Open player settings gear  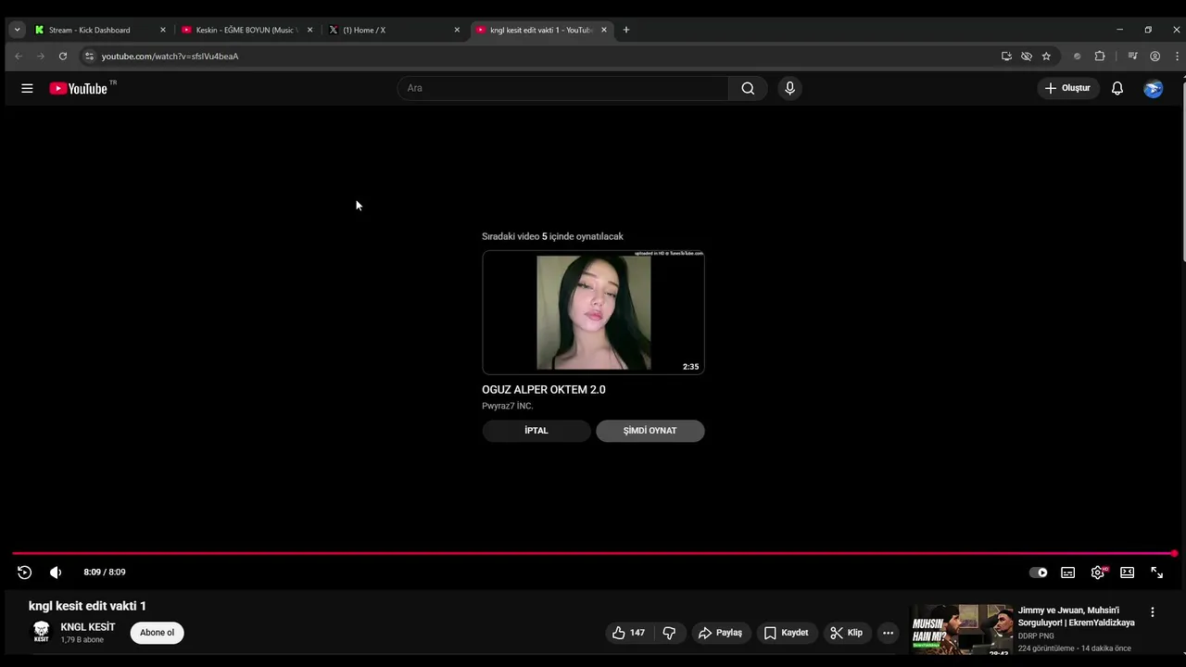point(1098,573)
